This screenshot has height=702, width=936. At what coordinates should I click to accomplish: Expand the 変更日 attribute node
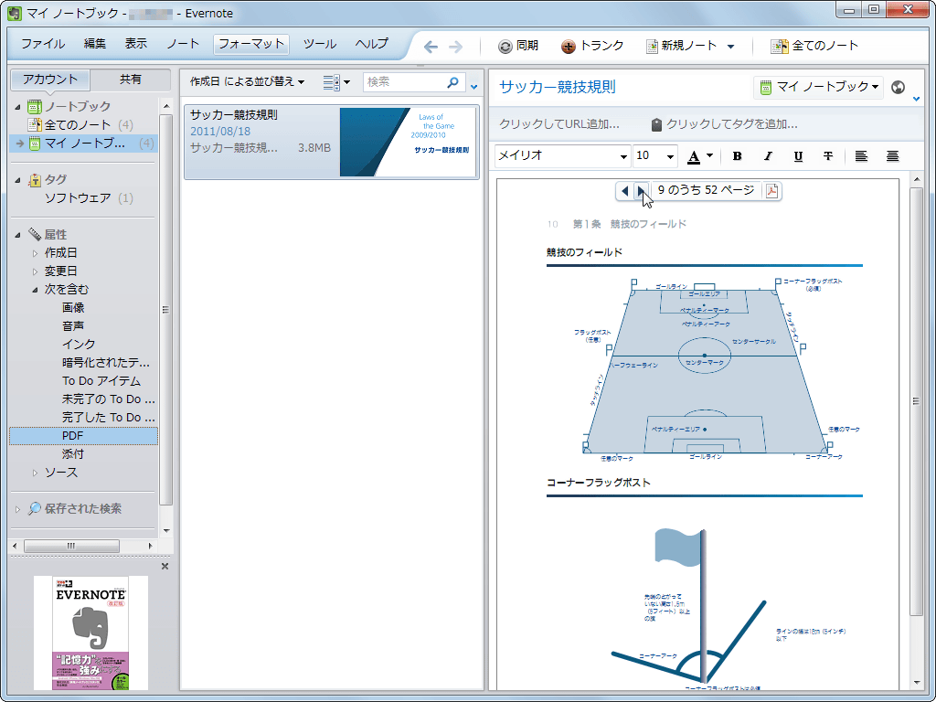[35, 271]
